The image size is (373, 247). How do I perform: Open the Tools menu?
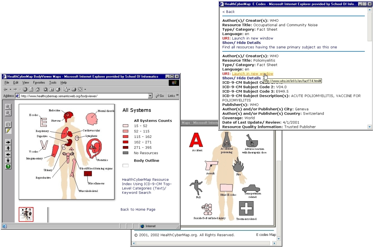(53, 83)
